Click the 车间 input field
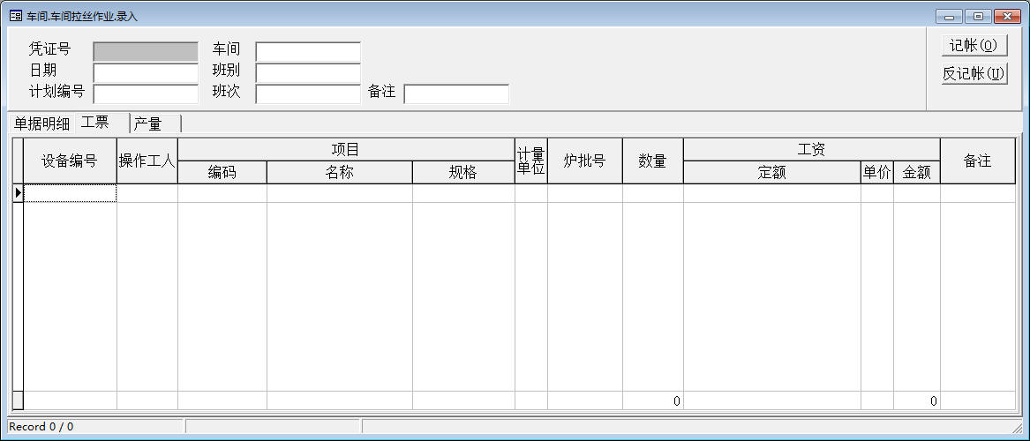This screenshot has width=1030, height=441. [x=308, y=52]
